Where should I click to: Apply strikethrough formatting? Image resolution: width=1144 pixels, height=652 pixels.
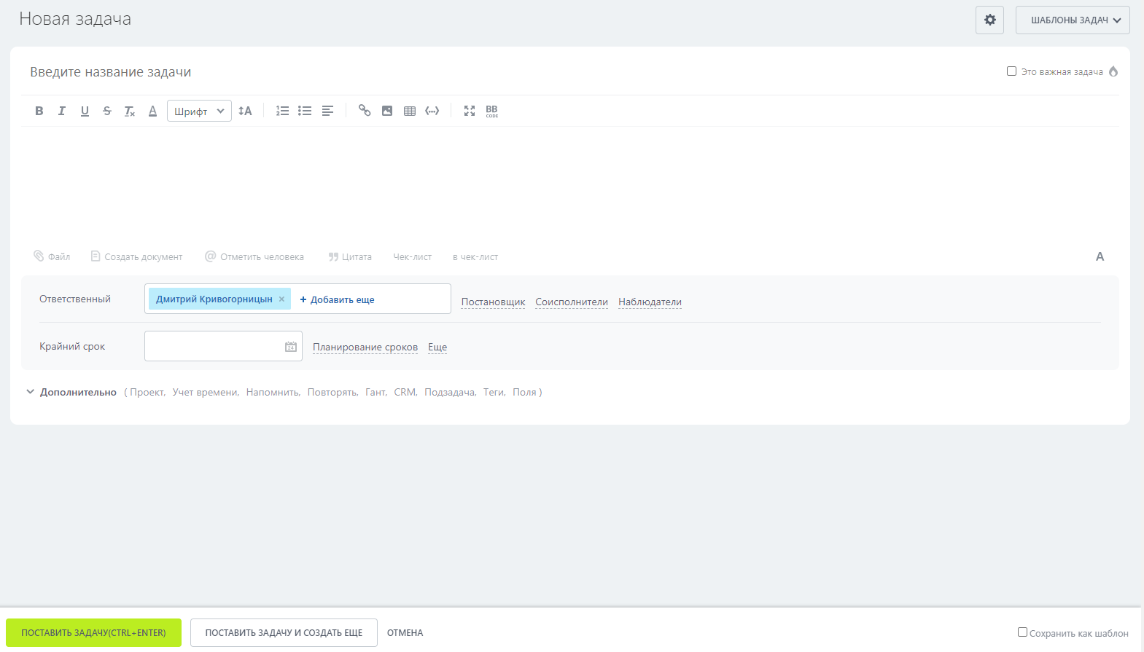pos(107,111)
